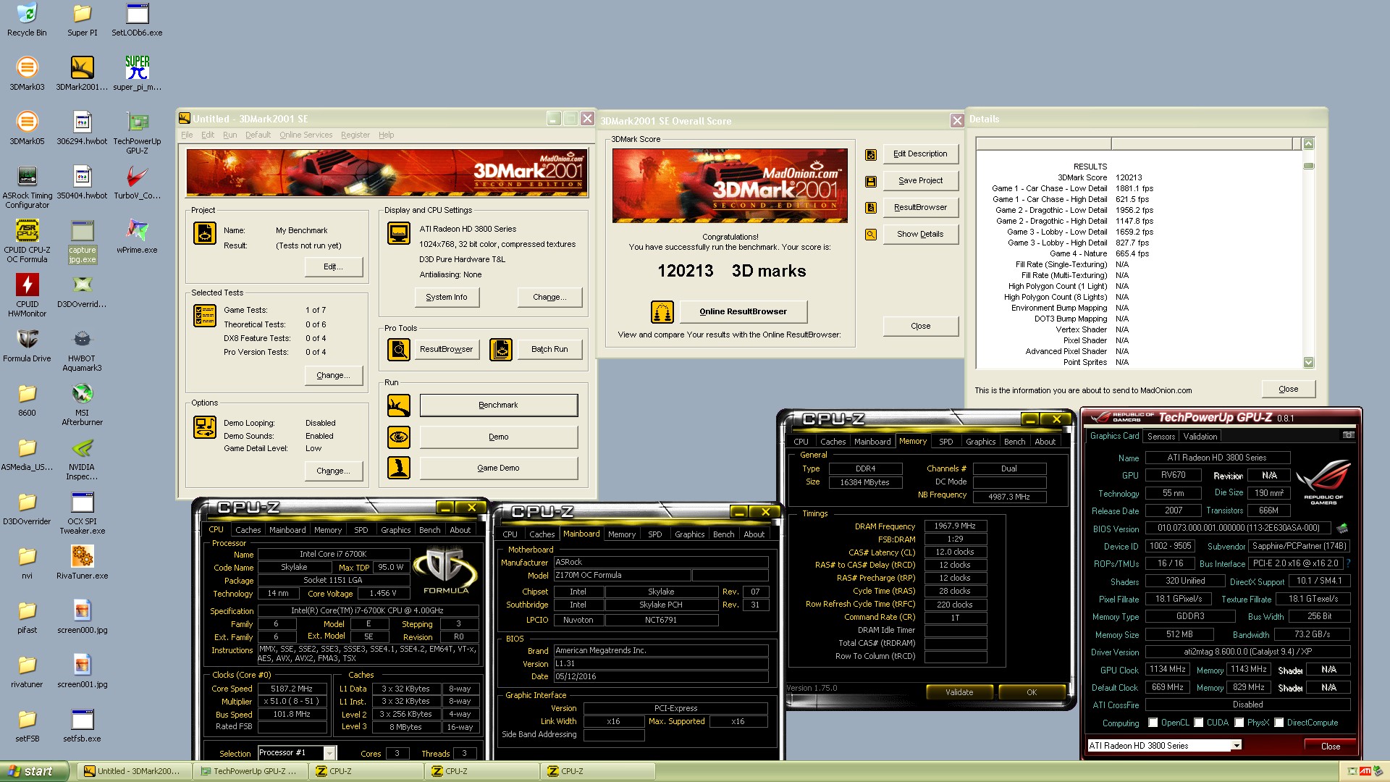Click the GPU-Z screenshot camera icon
The height and width of the screenshot is (782, 1390).
[1348, 436]
